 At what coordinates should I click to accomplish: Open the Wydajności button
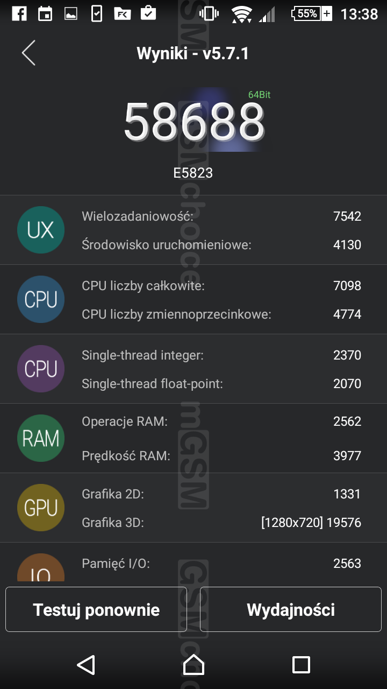pyautogui.click(x=291, y=609)
